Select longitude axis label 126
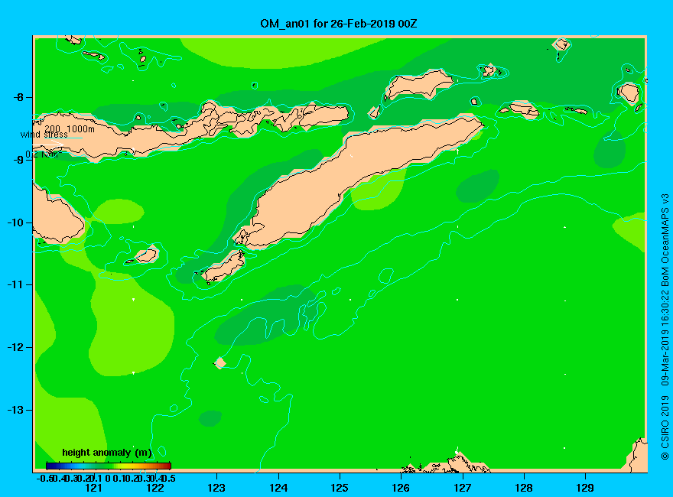Viewport: 673px width, 497px height. point(401,488)
